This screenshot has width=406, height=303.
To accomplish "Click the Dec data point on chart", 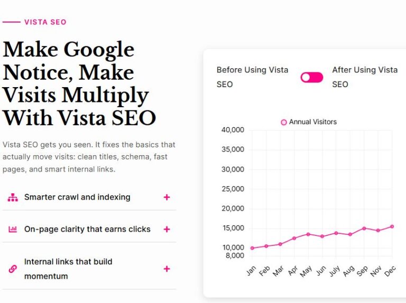I will 392,226.
